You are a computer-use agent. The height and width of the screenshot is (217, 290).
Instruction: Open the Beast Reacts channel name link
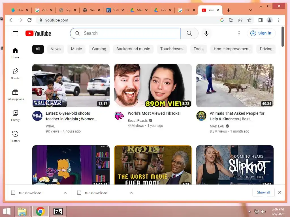(x=138, y=120)
